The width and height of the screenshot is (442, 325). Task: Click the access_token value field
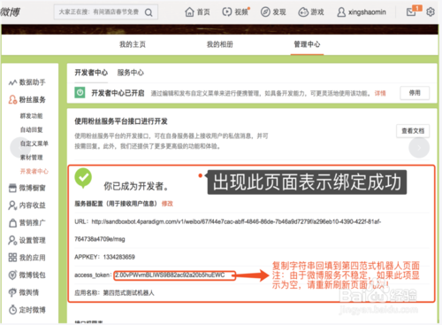click(174, 275)
